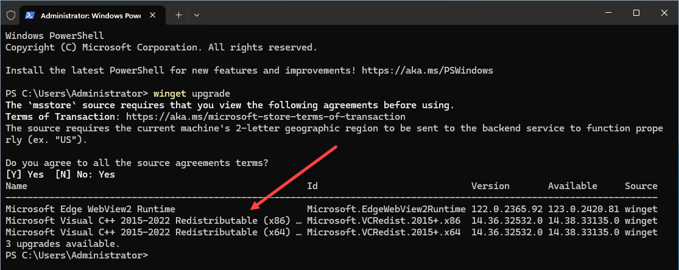This screenshot has width=679, height=270.
Task: Minimize the Terminal window
Action: click(x=607, y=13)
